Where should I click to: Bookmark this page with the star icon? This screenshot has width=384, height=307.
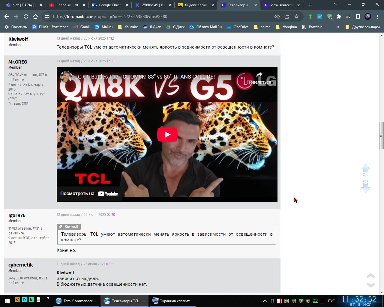pos(296,16)
